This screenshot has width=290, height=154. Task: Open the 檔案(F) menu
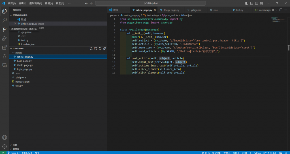point(12,3)
